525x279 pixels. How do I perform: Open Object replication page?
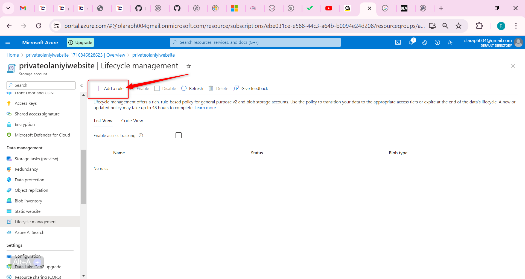pyautogui.click(x=31, y=190)
